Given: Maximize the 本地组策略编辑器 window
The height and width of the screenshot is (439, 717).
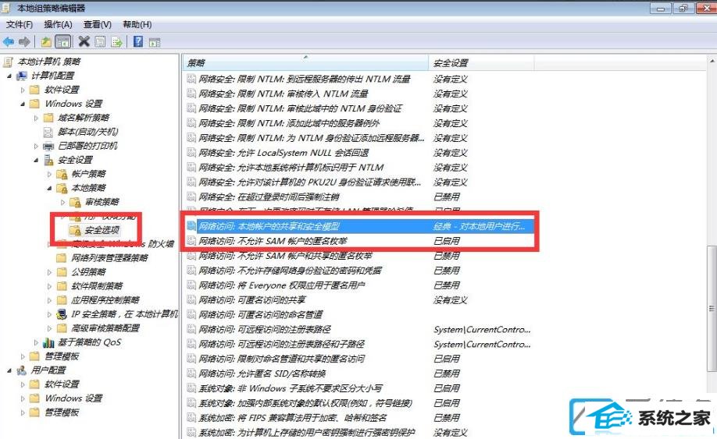Looking at the screenshot, I should (683, 9).
